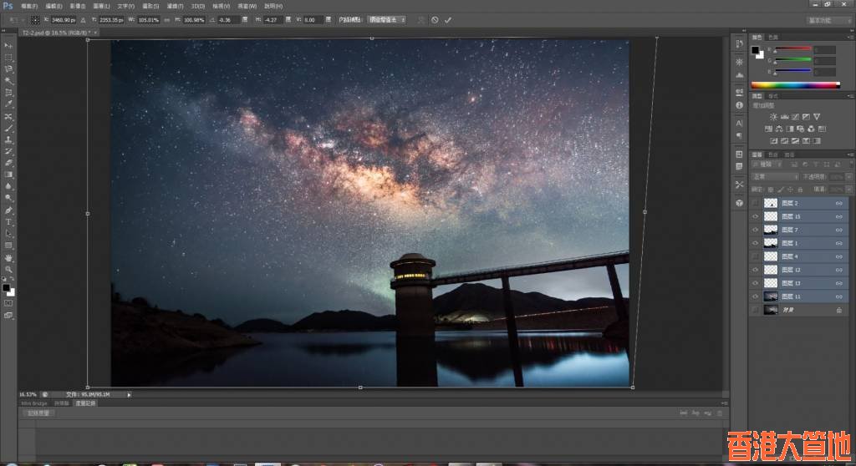This screenshot has height=466, width=856.
Task: Hide layer 圖層 15
Action: click(756, 216)
